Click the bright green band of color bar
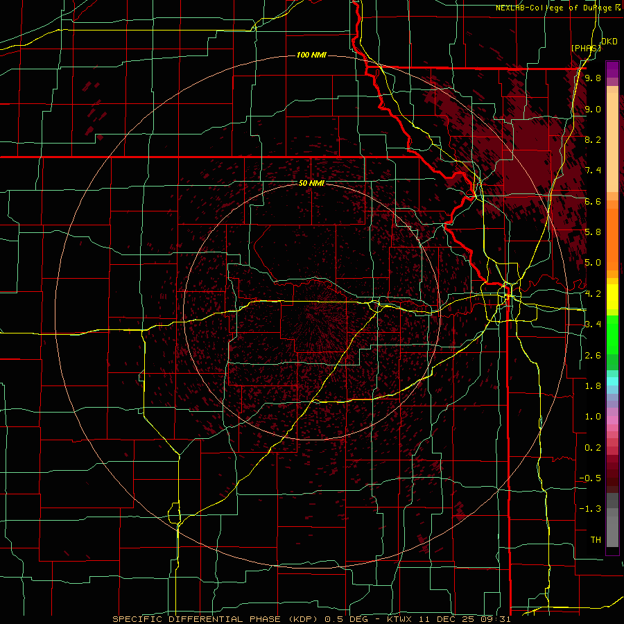This screenshot has height=624, width=624. (x=612, y=334)
